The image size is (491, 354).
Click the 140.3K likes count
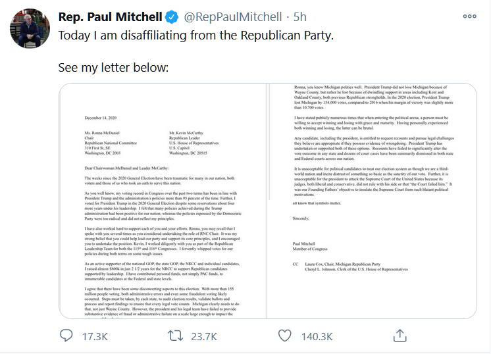[x=315, y=336]
